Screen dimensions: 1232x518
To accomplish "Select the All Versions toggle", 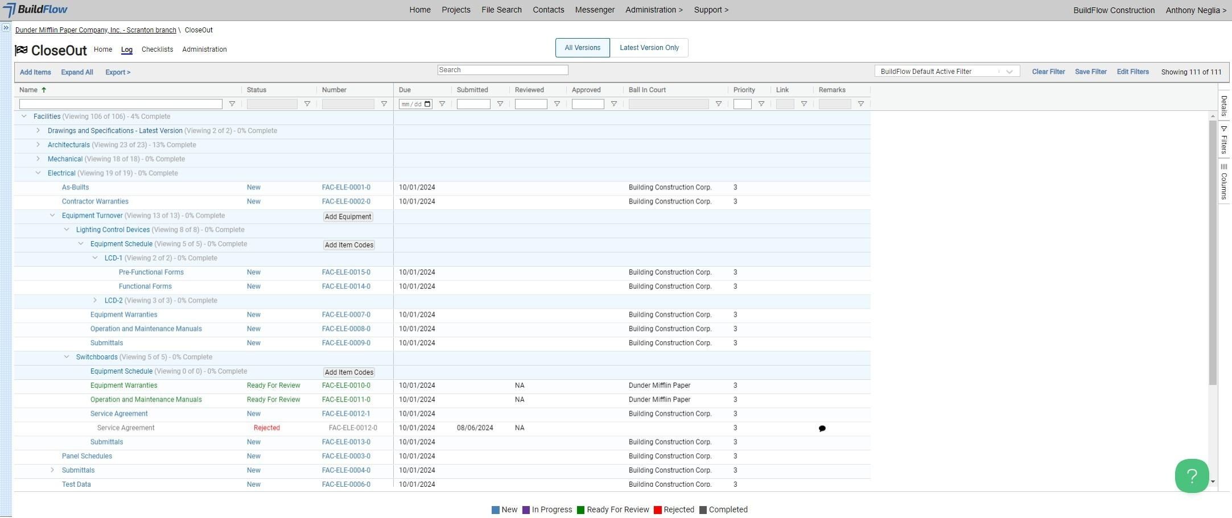I will click(582, 48).
